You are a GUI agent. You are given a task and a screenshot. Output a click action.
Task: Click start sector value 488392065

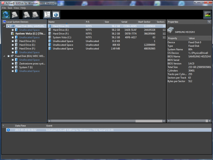(x=149, y=49)
